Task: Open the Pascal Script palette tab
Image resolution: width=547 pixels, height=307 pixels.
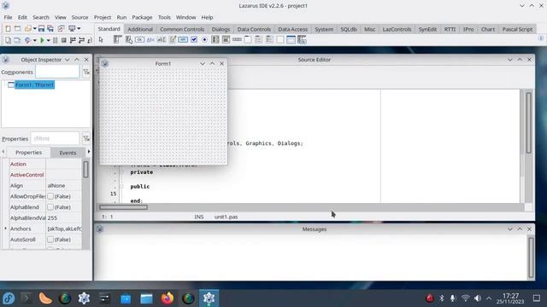Action: 517,29
